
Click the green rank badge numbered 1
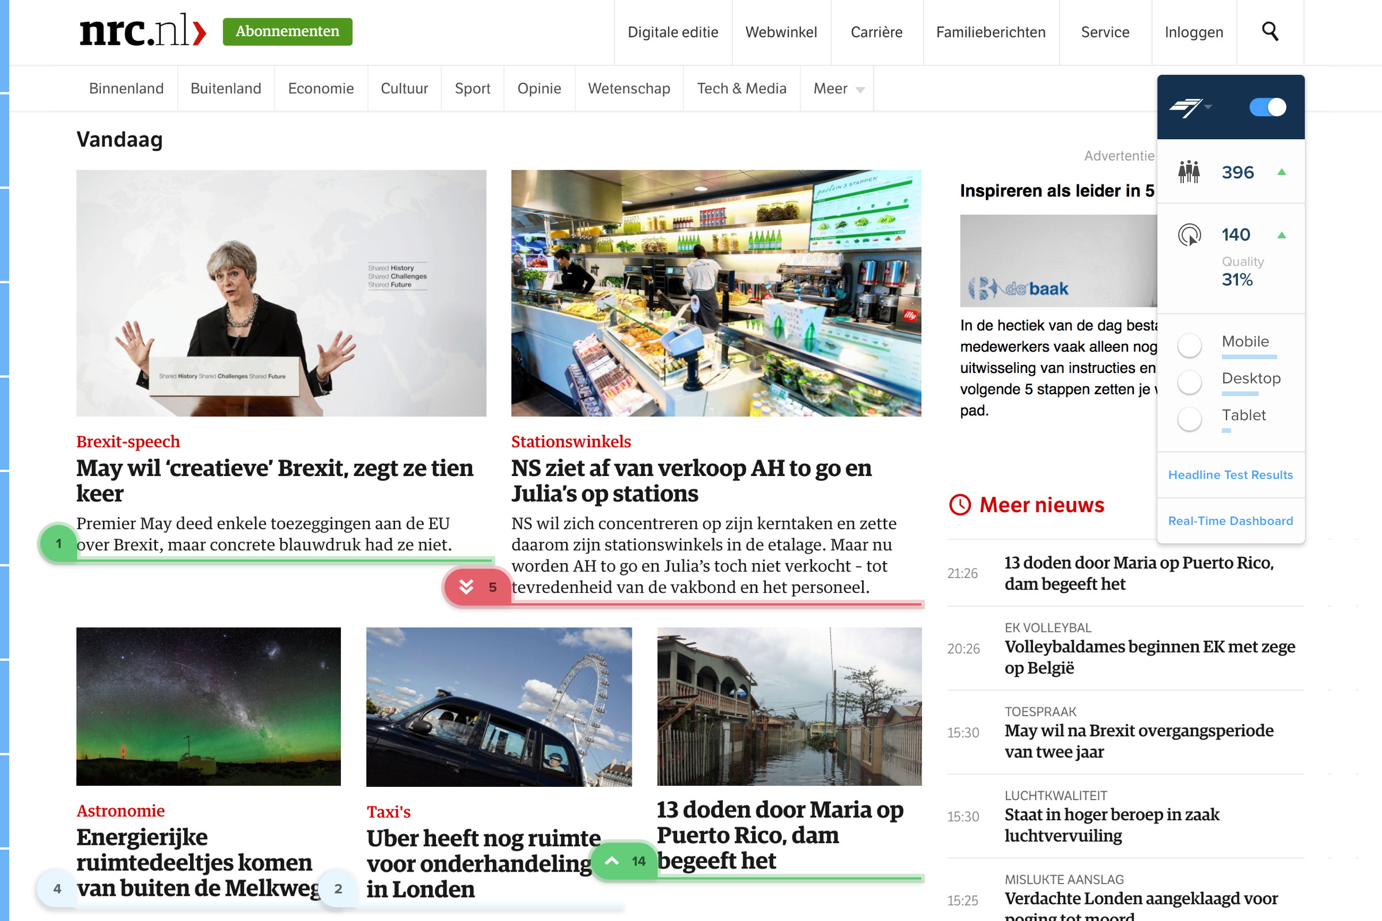point(58,543)
